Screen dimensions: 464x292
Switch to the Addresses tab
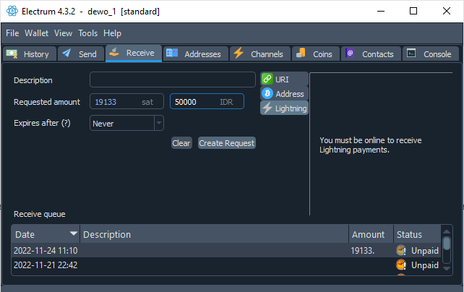[196, 53]
